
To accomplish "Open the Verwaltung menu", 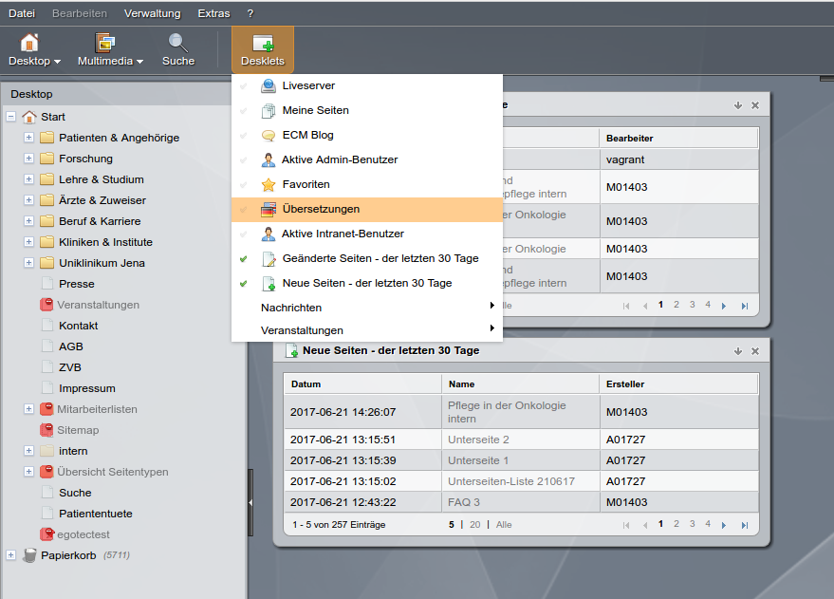I will coord(152,13).
